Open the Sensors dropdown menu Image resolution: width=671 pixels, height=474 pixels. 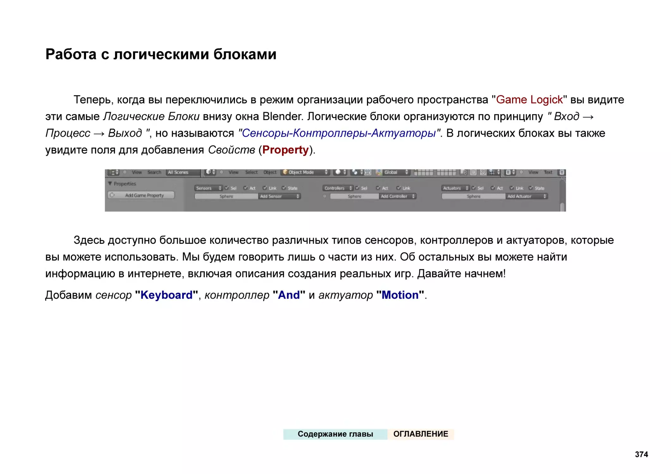(209, 188)
